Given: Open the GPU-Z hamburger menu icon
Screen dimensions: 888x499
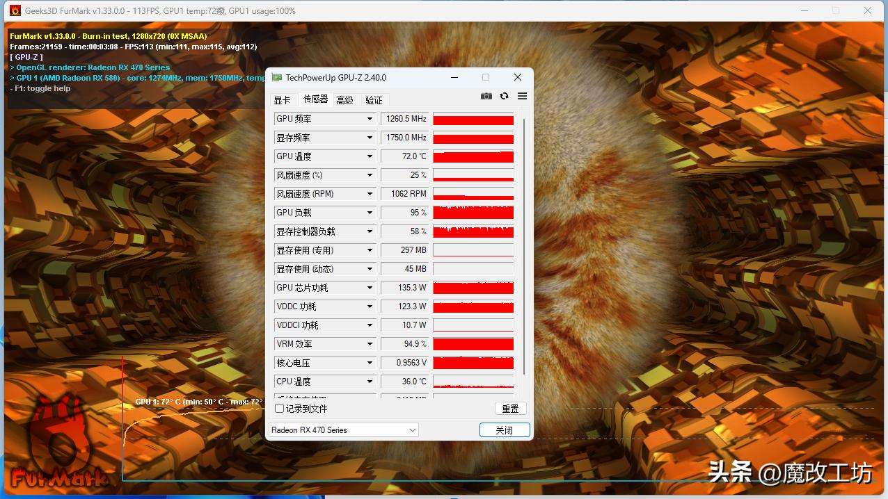Looking at the screenshot, I should [x=521, y=96].
